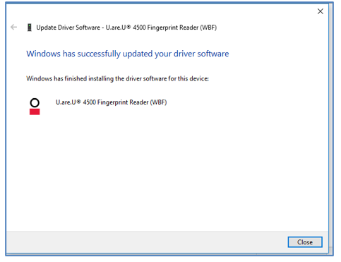Click the device icon in the title bar
Image resolution: width=341 pixels, height=262 pixels.
[30, 28]
